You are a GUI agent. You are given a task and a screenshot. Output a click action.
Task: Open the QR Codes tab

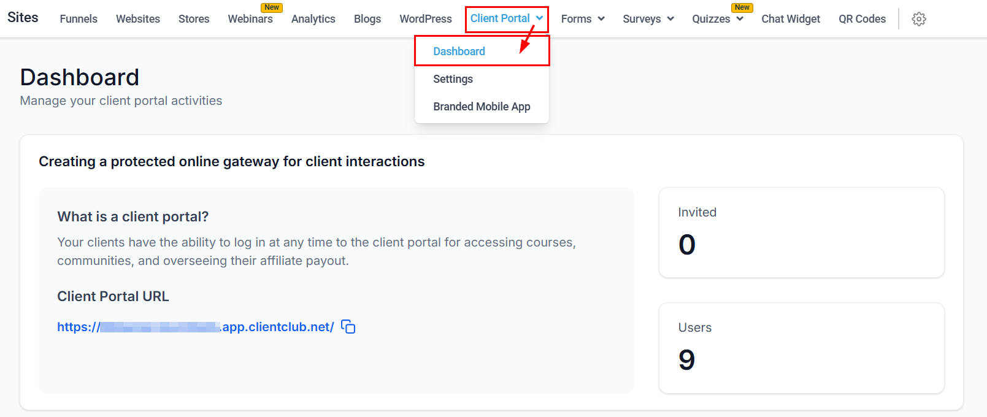(862, 19)
